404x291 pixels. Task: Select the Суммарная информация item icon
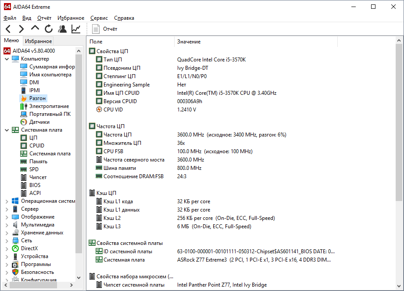(24, 67)
